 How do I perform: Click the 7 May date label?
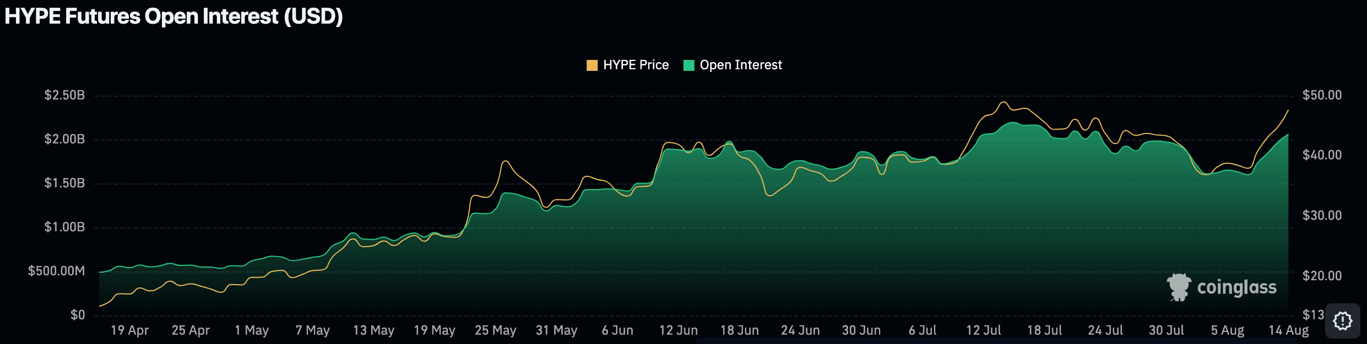click(x=312, y=330)
